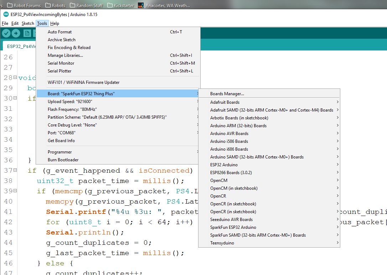Screen dimensions: 387x275
Task: Close the open Tools menu
Action: click(x=42, y=23)
